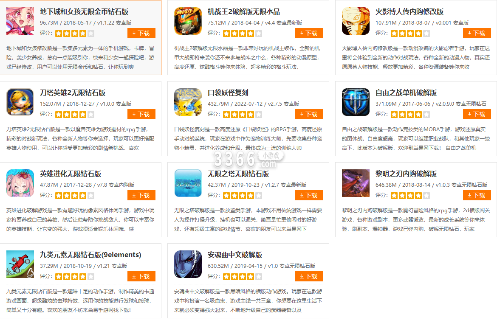The image size is (497, 320).
Task: Click the star rating for 无限之塔无限钻石版
Action: pos(242,196)
